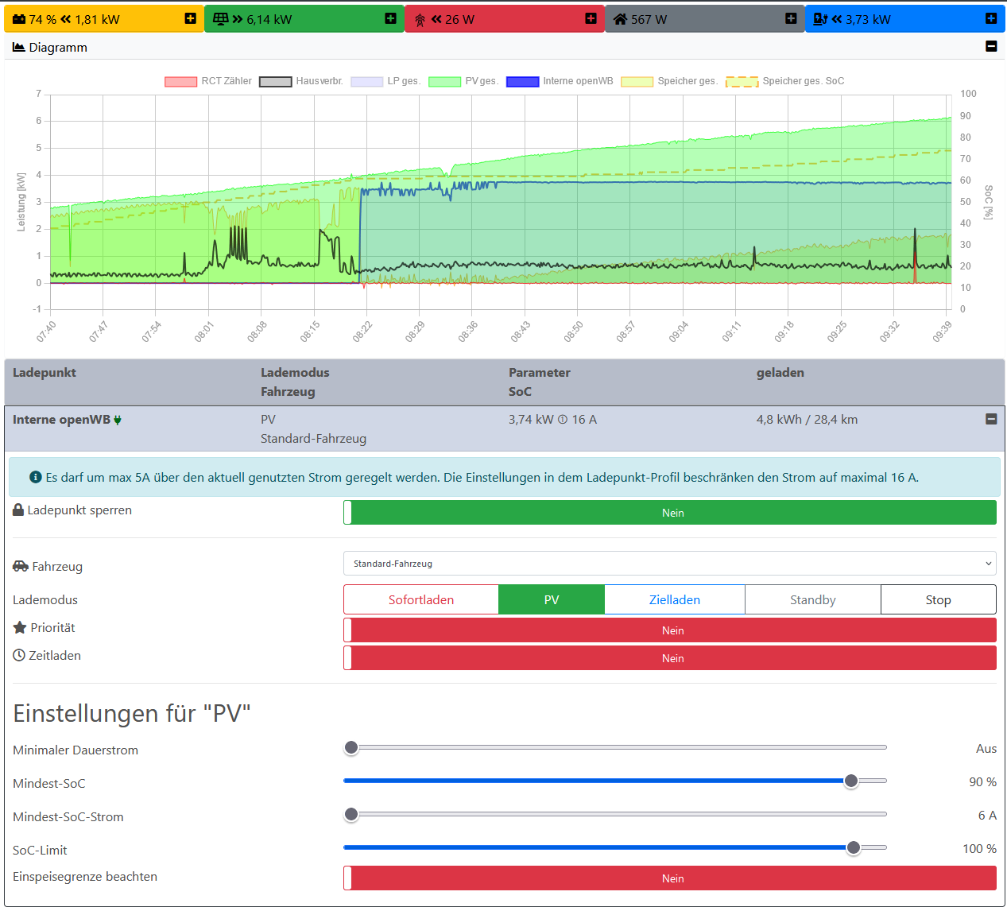Toggle the Priorität switch
This screenshot has height=911, width=1007.
[x=670, y=630]
